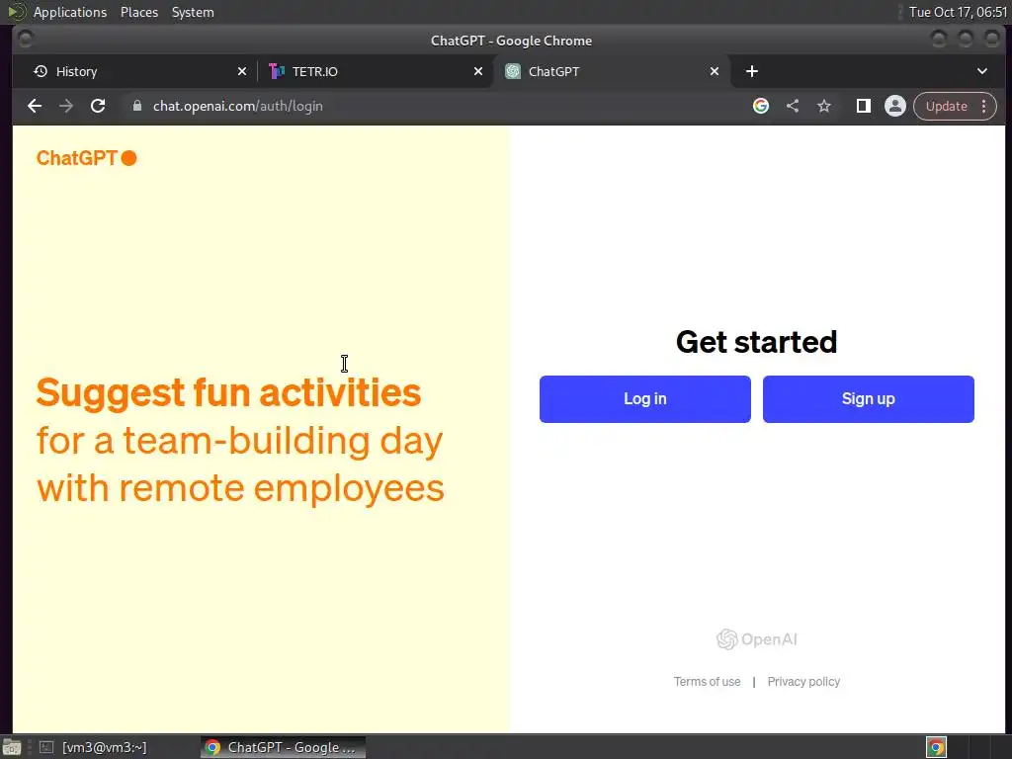Click the browser forward arrow
Viewport: 1012px width, 759px height.
tap(66, 106)
